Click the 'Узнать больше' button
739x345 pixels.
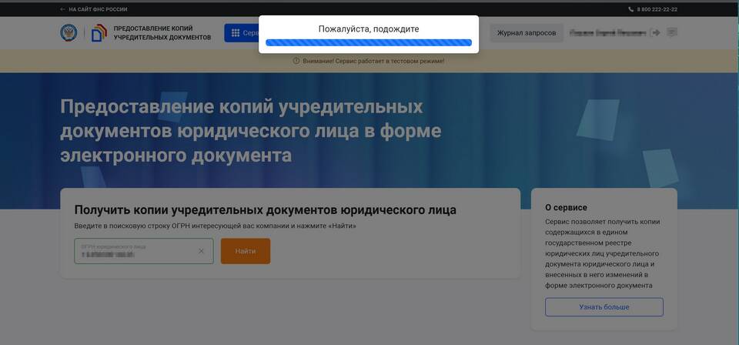[604, 306]
